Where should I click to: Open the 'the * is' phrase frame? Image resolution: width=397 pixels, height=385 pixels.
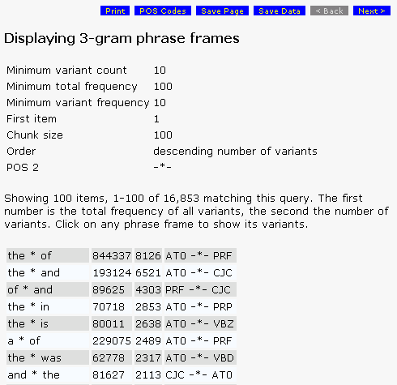(28, 323)
